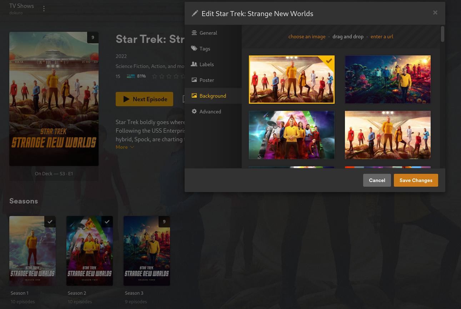
Task: Open the General settings tab
Action: click(213, 33)
